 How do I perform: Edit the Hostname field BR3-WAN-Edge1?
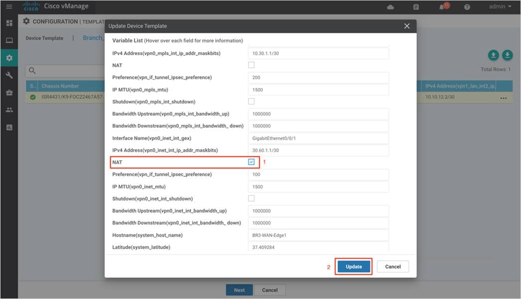tap(318, 235)
